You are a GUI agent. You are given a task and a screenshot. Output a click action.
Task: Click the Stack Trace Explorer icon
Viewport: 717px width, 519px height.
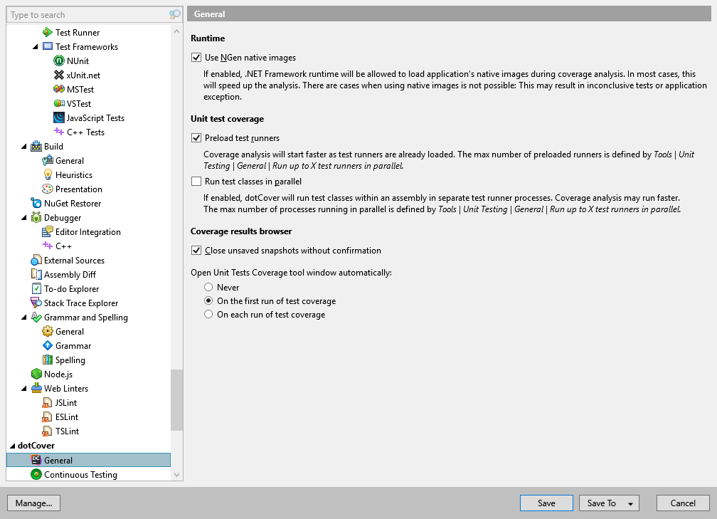36,303
